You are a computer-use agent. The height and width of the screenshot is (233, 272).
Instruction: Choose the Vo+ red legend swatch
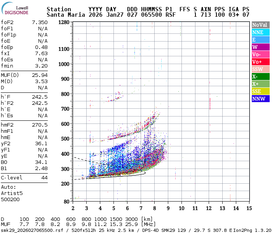pos(260,62)
